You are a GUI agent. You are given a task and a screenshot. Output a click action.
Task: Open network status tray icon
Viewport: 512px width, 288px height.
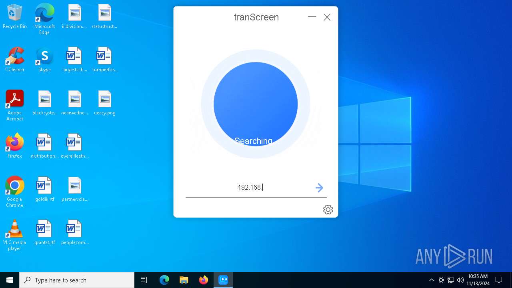(x=451, y=280)
